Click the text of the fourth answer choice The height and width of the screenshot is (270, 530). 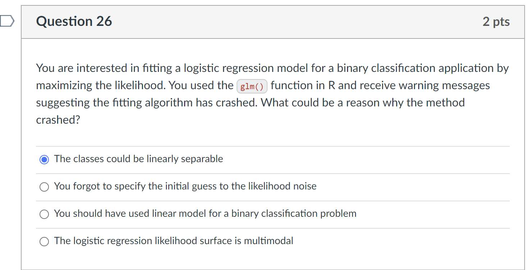tap(173, 241)
